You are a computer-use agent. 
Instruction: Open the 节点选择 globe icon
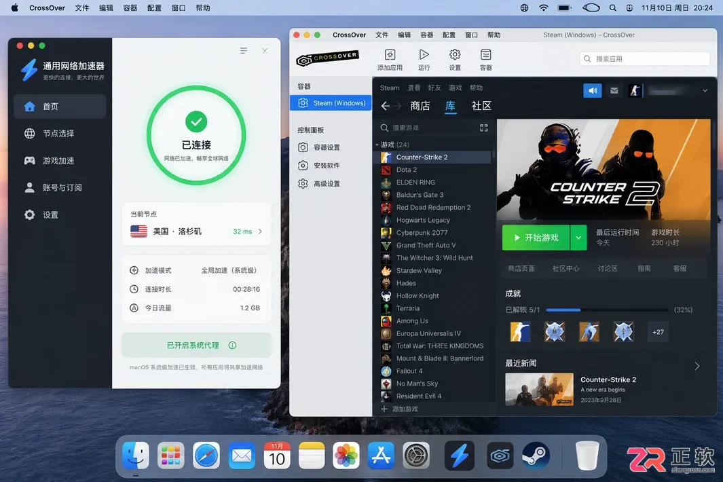(x=29, y=134)
